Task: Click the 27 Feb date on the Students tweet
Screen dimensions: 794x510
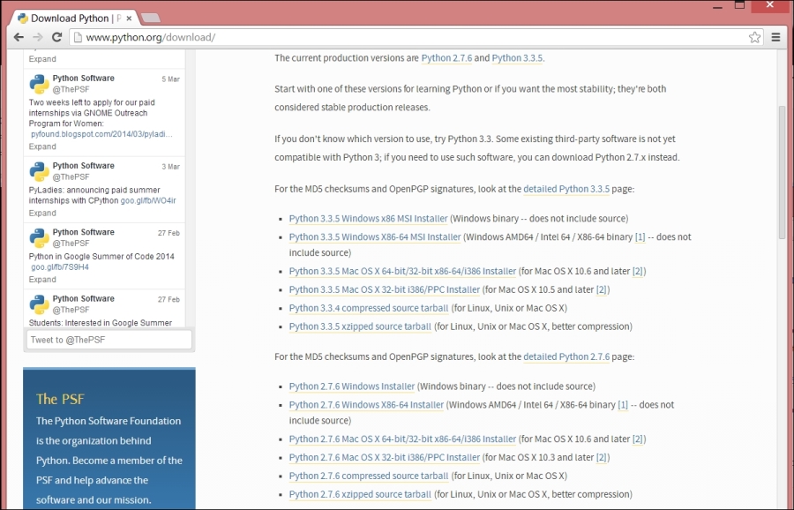Action: (x=169, y=299)
